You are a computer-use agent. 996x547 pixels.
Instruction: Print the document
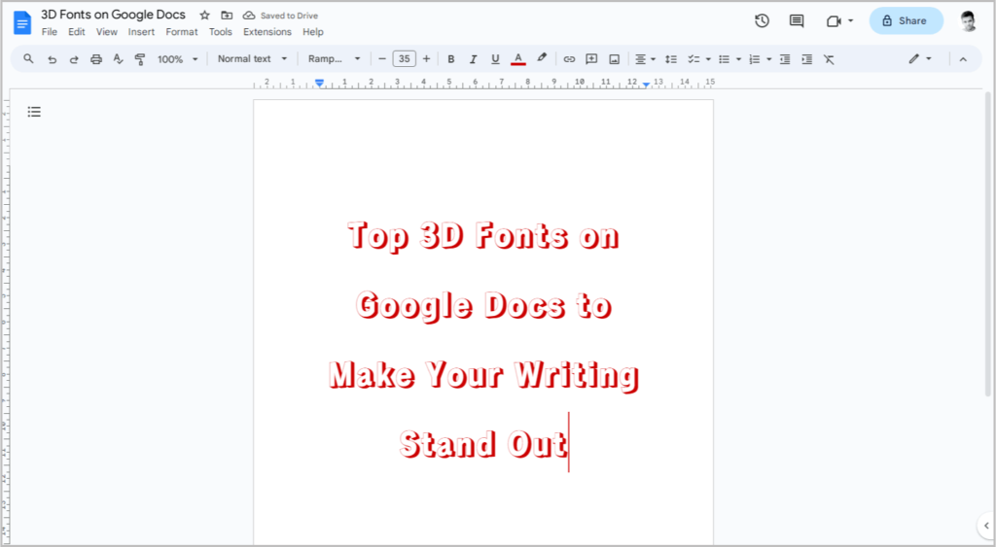pyautogui.click(x=96, y=59)
